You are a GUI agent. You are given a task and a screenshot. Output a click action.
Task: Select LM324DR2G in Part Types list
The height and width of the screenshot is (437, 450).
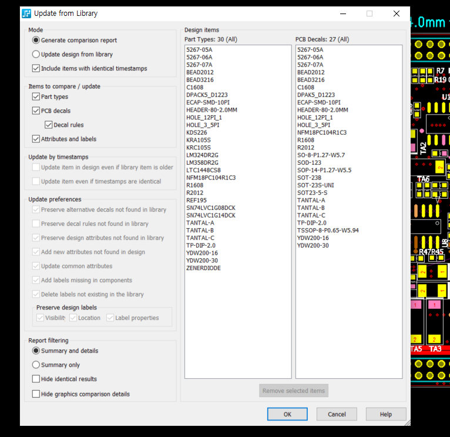point(202,155)
